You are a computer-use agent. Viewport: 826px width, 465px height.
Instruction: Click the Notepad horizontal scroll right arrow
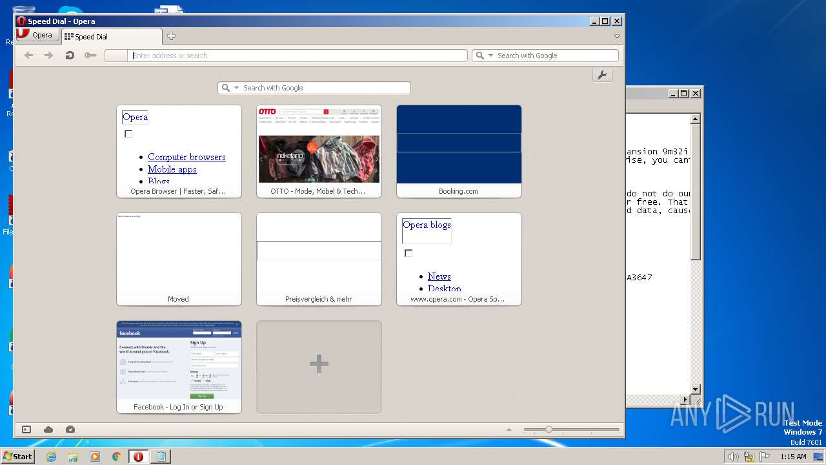(x=686, y=400)
